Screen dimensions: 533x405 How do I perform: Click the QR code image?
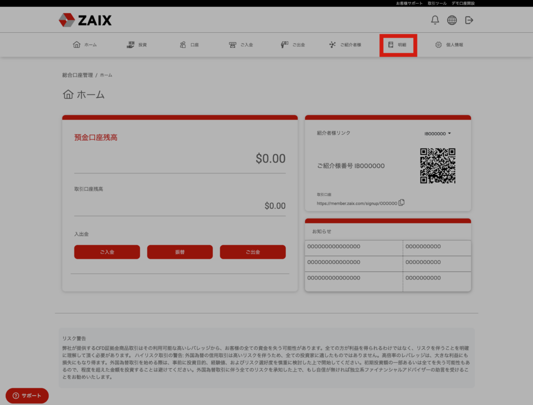point(438,166)
